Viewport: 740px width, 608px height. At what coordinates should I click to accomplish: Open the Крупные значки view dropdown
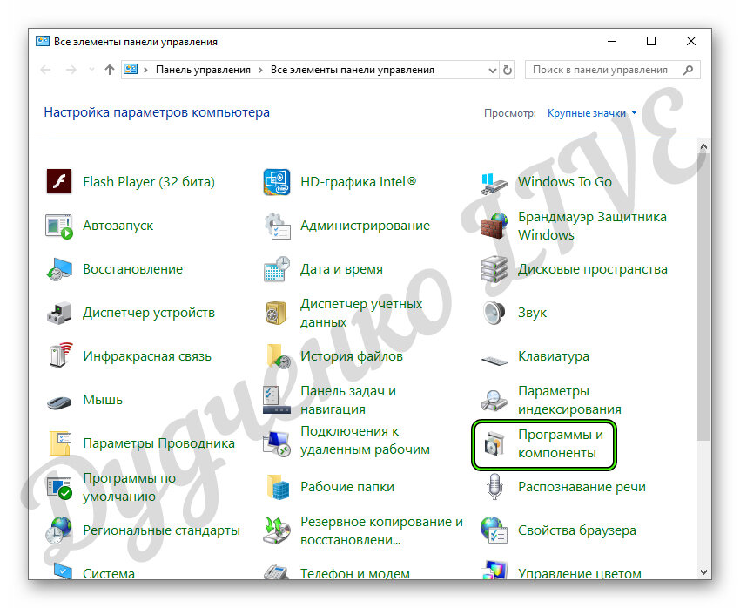592,113
